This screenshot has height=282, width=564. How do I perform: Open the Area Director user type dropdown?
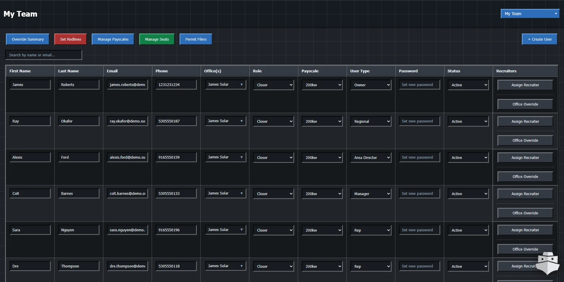[x=371, y=157]
